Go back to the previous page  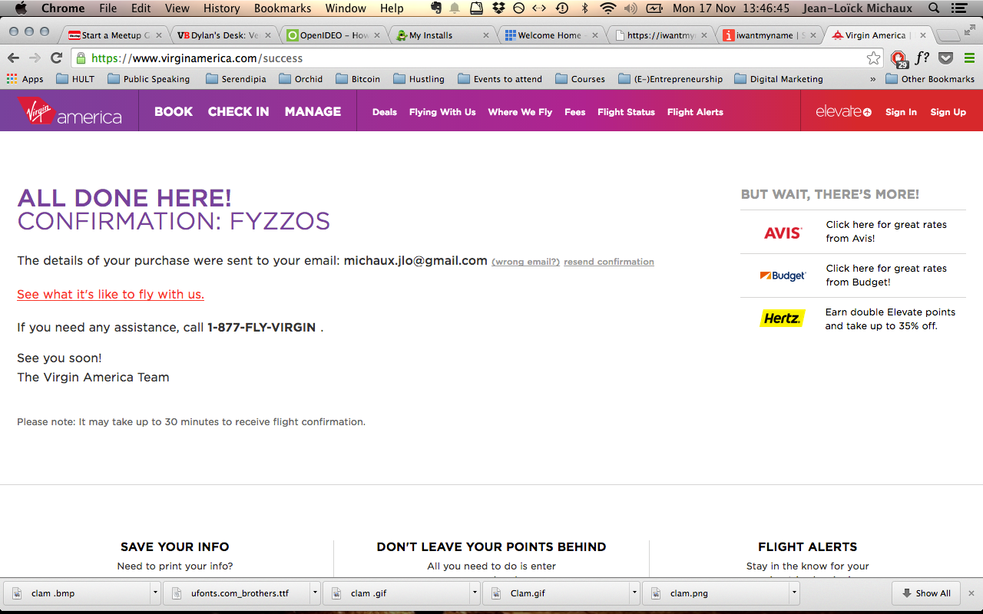pyautogui.click(x=13, y=58)
